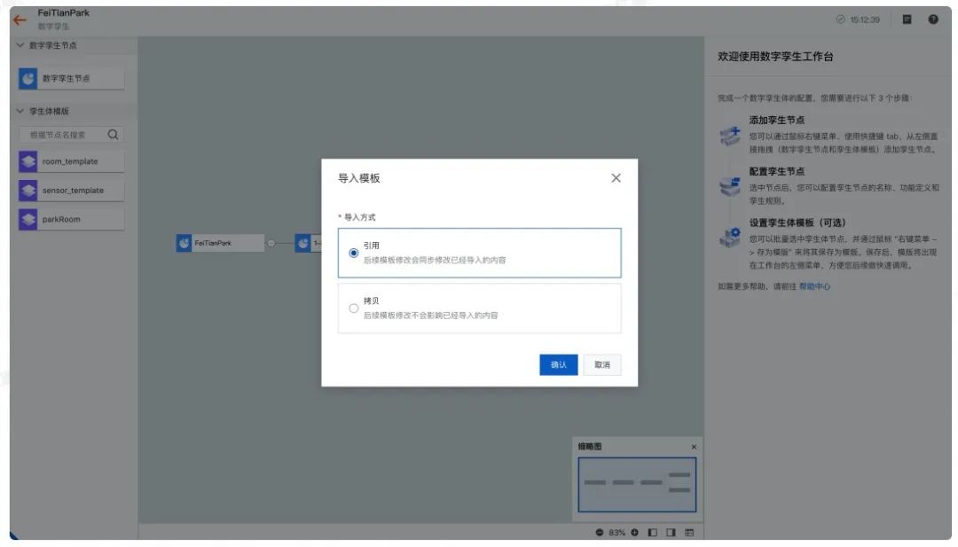The height and width of the screenshot is (547, 958).
Task: Go back using the orange arrow
Action: 20,20
